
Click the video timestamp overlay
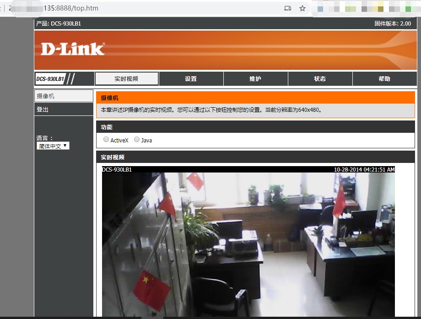tap(364, 169)
